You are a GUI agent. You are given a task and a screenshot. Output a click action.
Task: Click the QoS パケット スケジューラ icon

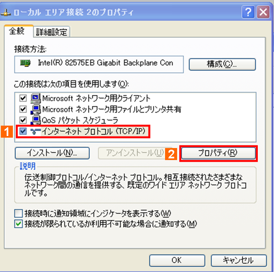click(36, 120)
